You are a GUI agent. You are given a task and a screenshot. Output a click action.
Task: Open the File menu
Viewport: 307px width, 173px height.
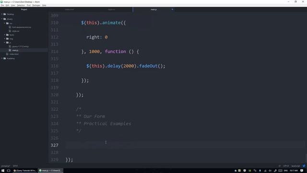[2, 5]
